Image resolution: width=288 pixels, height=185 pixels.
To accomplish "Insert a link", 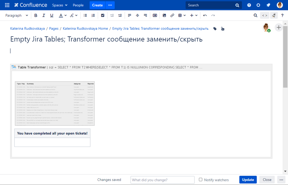I will coord(172,16).
